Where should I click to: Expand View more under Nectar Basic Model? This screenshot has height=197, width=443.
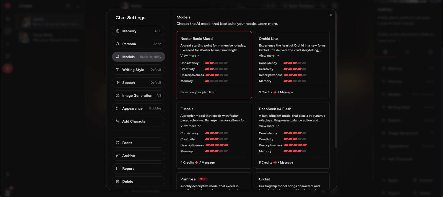(x=190, y=56)
